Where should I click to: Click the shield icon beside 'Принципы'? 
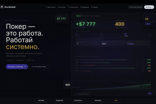pyautogui.click(x=81, y=7)
